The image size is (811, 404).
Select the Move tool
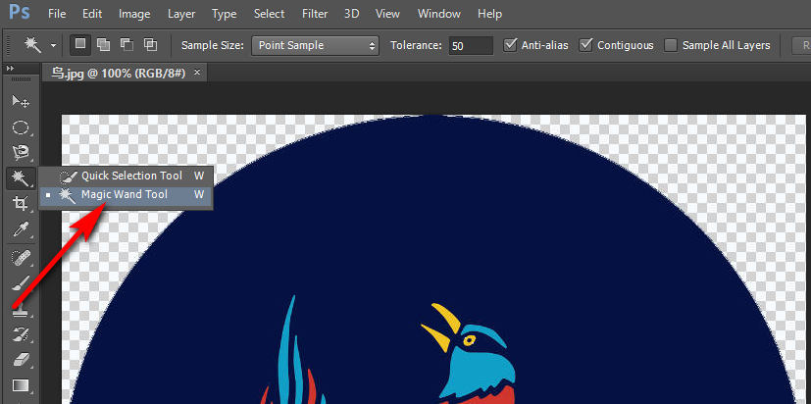(21, 101)
